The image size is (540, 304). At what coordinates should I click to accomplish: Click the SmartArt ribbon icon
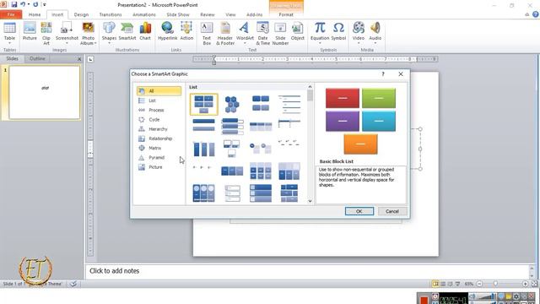click(127, 31)
